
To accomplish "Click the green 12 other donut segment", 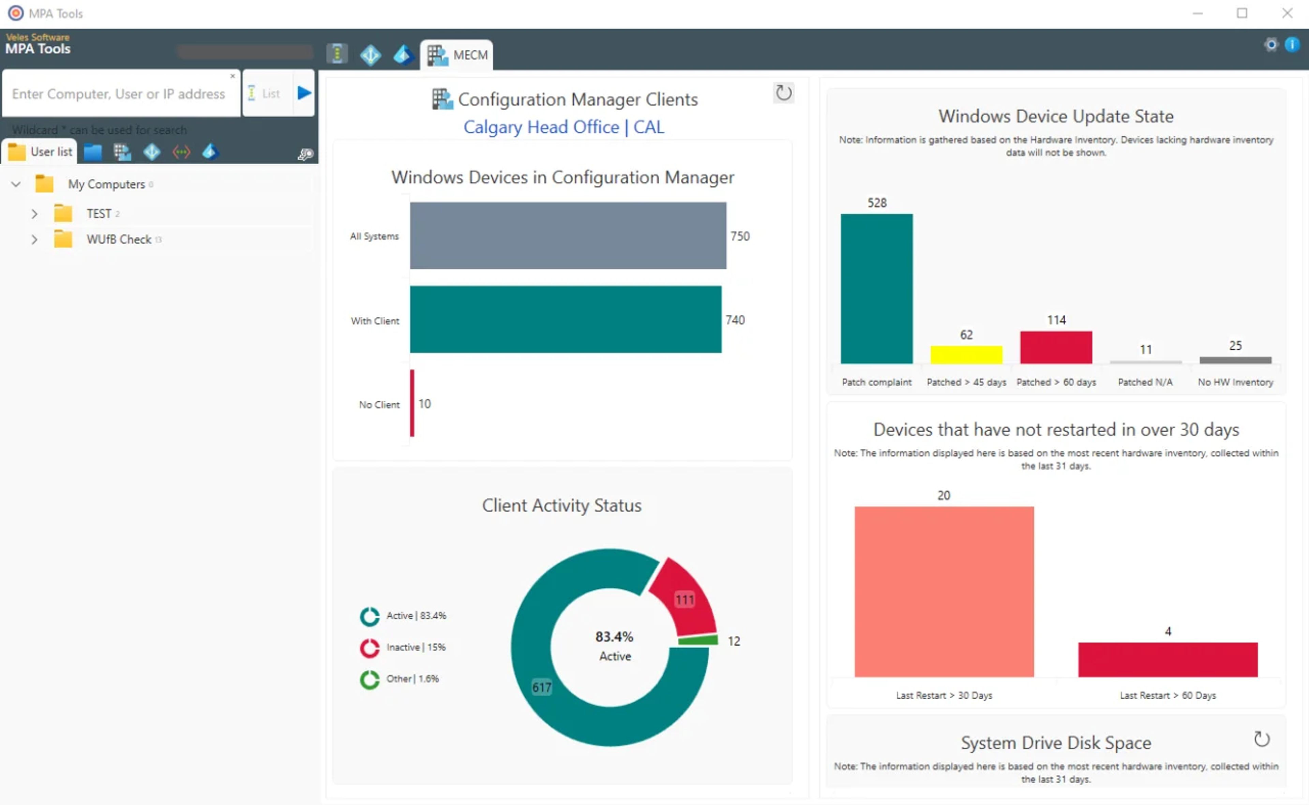I will point(698,640).
